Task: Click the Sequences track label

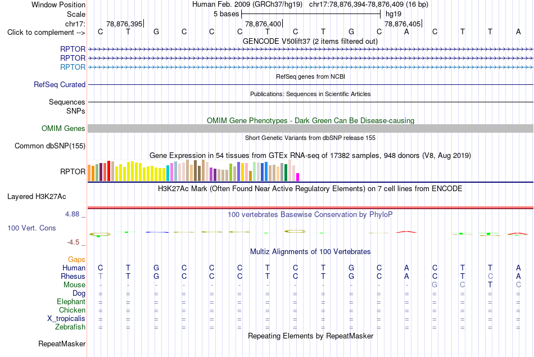Action: [x=67, y=102]
